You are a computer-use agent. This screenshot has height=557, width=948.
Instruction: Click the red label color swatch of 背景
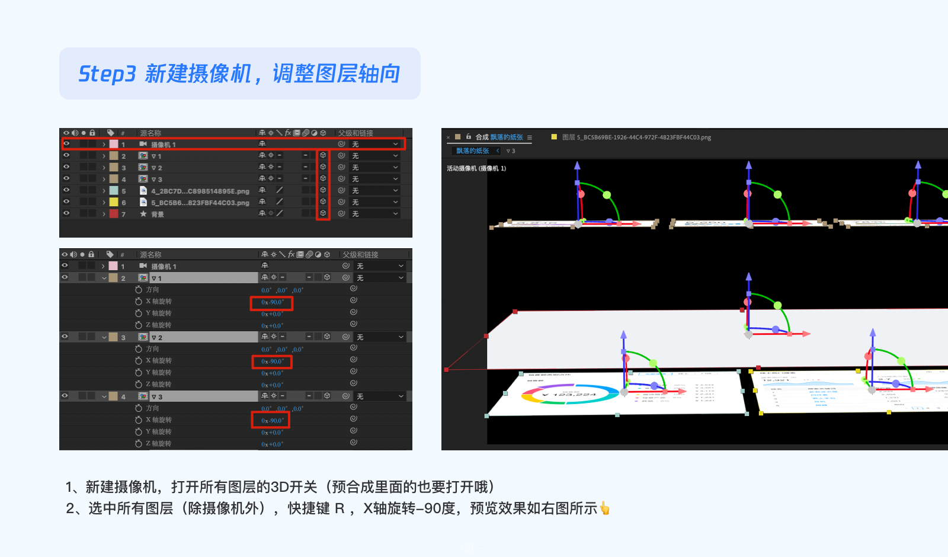[114, 213]
